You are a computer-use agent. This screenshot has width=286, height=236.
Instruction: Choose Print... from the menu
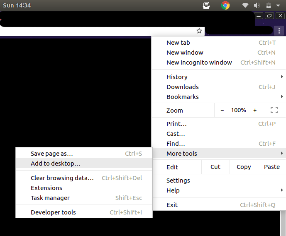pos(219,124)
